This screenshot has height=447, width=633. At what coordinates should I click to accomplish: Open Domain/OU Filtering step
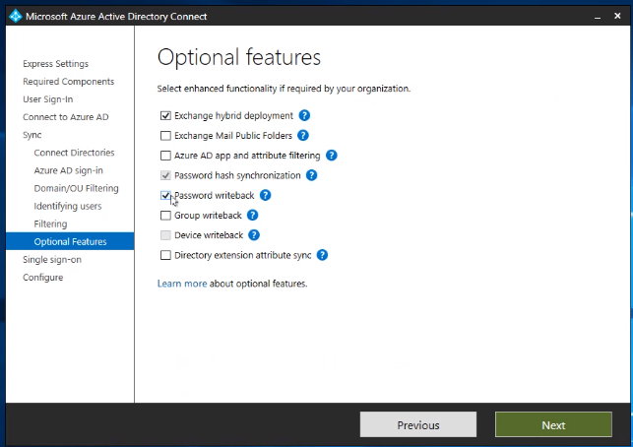pos(77,188)
